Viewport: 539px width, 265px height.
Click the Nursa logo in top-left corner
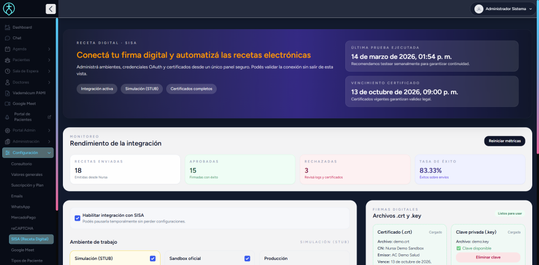tap(9, 9)
